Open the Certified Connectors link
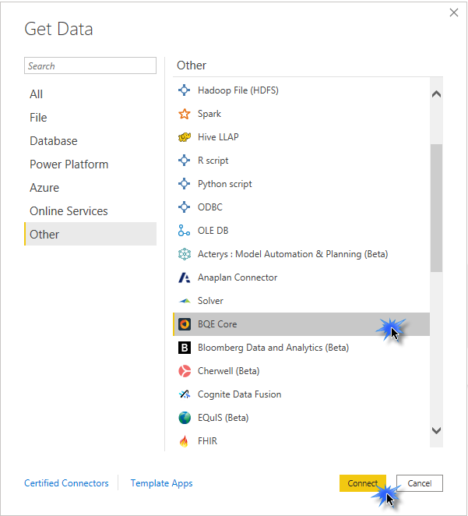 66,483
